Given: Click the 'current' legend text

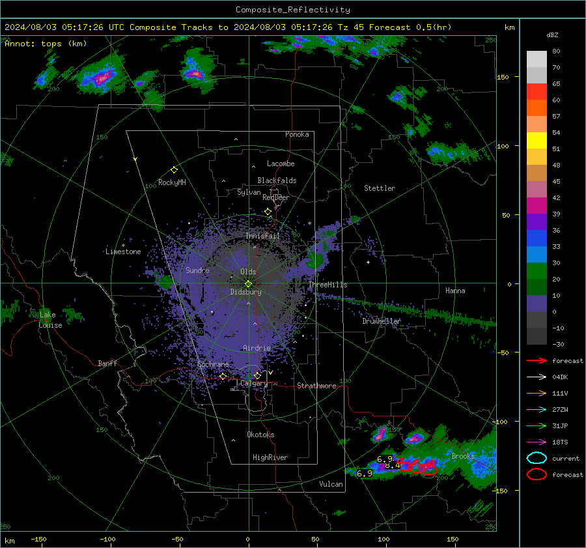Looking at the screenshot, I should [566, 458].
